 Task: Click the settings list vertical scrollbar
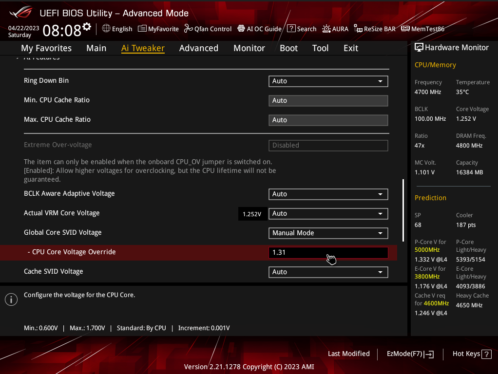click(x=403, y=210)
